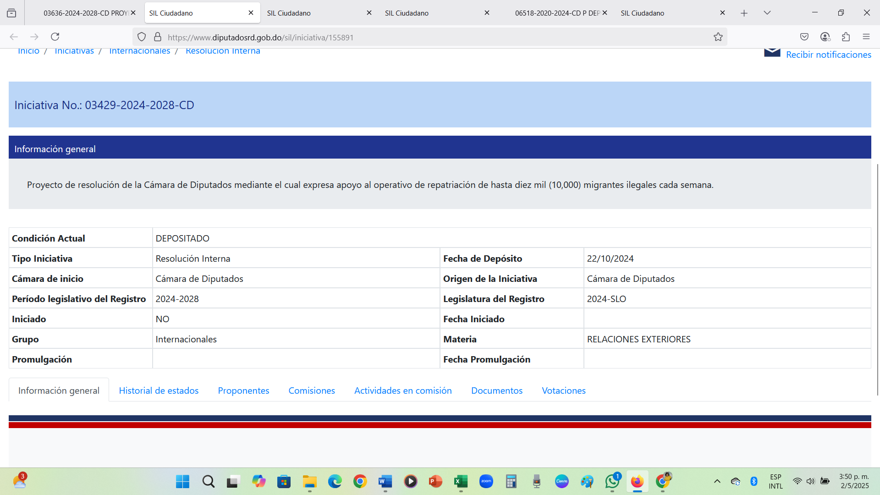Switch to the 06518-2020-2024-CD tab

point(557,13)
